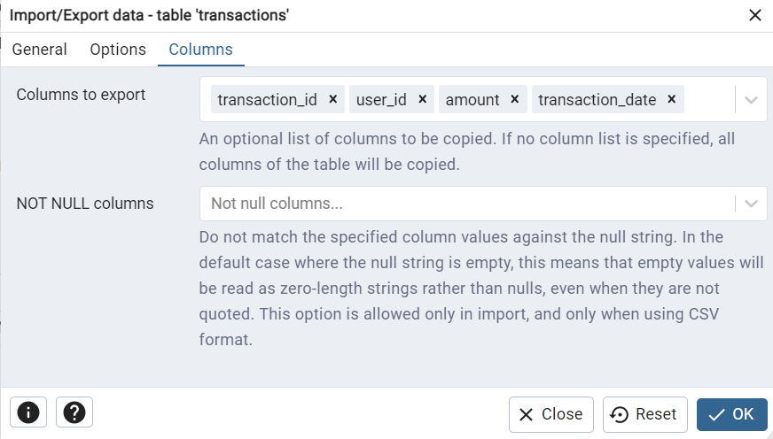Open help via question mark icon
Viewport: 773px width, 439px height.
(x=74, y=412)
